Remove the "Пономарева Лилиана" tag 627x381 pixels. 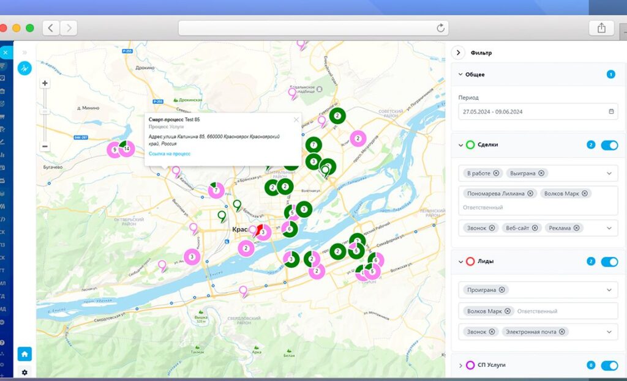tap(530, 193)
